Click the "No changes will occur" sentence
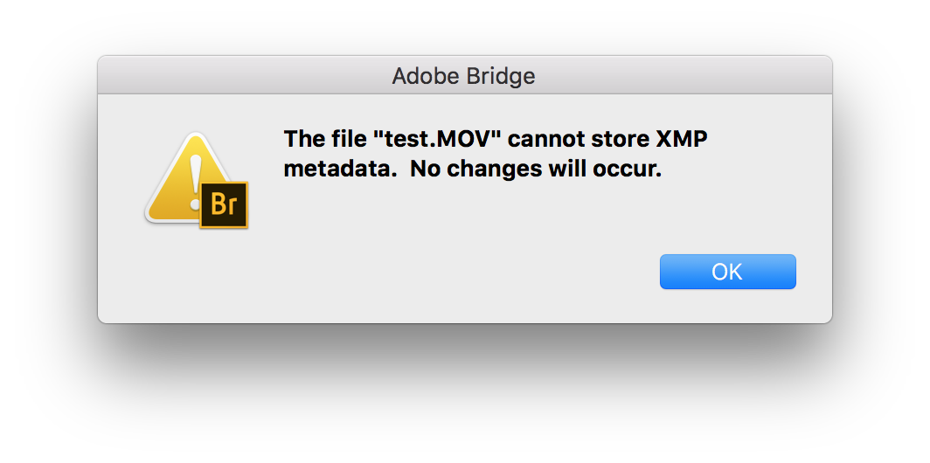The image size is (930, 463). click(x=536, y=169)
